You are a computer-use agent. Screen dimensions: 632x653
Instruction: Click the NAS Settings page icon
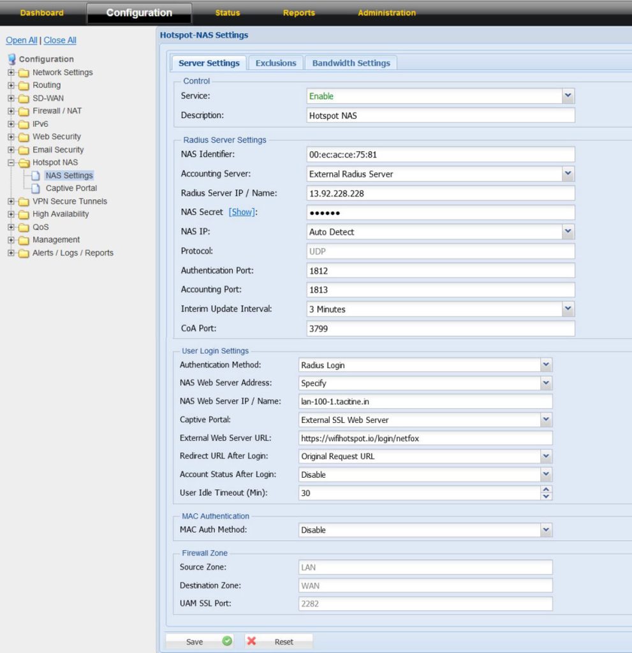point(36,175)
